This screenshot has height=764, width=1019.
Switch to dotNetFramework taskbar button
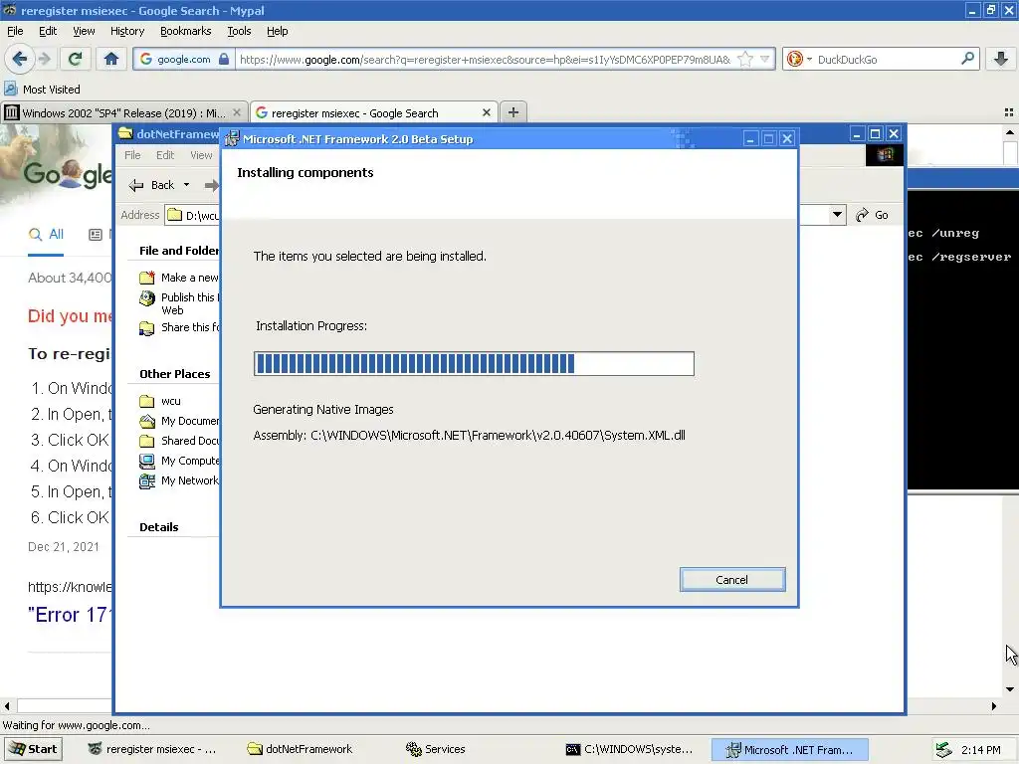pos(301,749)
